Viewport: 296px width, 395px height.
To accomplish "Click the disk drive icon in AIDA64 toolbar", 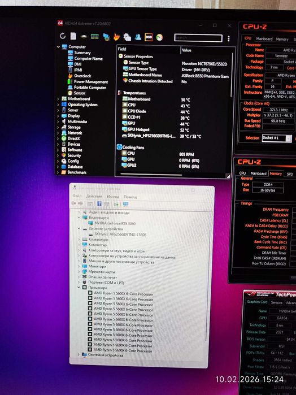I will (84, 37).
